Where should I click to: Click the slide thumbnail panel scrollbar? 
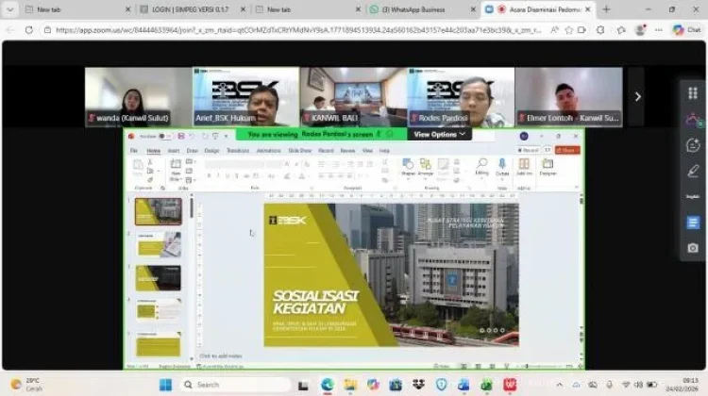tap(192, 208)
